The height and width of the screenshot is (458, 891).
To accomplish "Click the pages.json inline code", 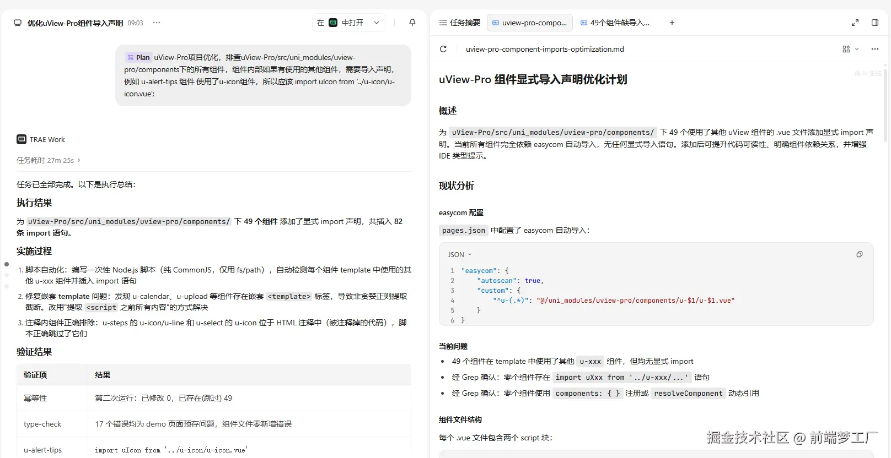I will click(x=464, y=230).
